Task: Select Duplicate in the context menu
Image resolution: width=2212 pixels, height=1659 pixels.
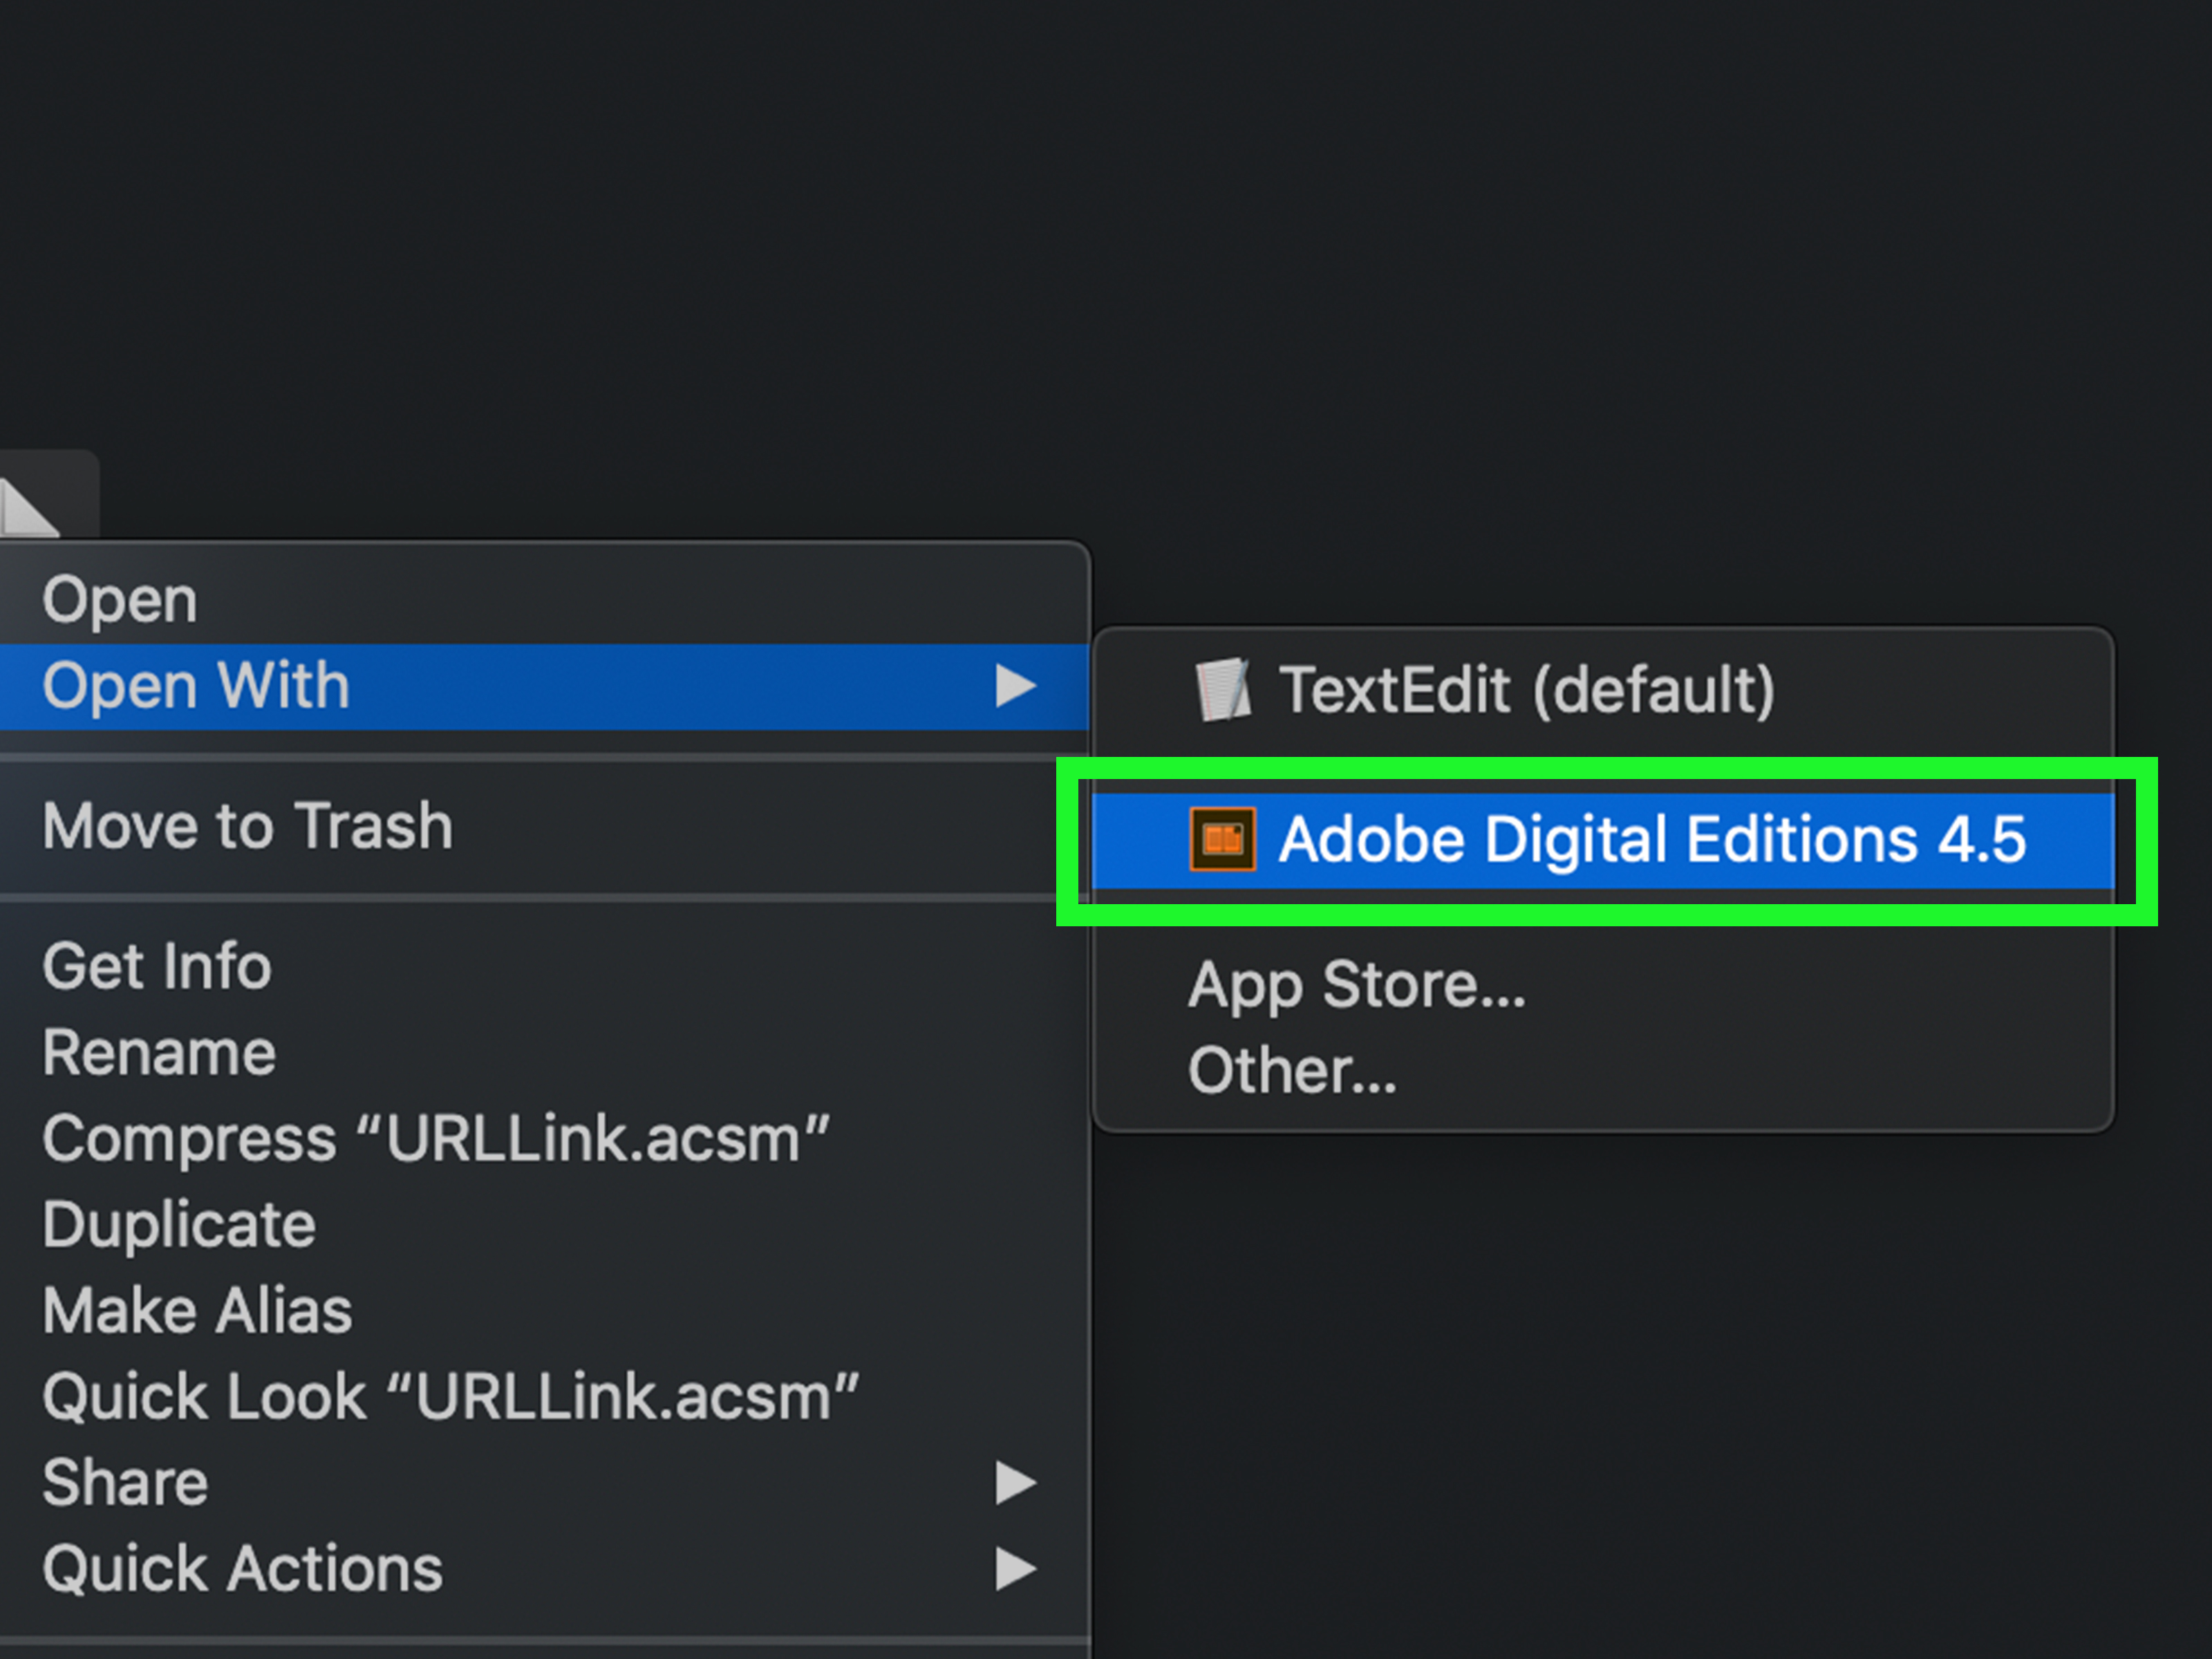Action: point(544,1224)
